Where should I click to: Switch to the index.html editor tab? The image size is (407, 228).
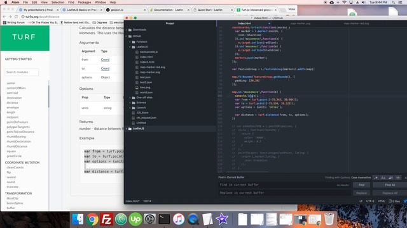(244, 23)
